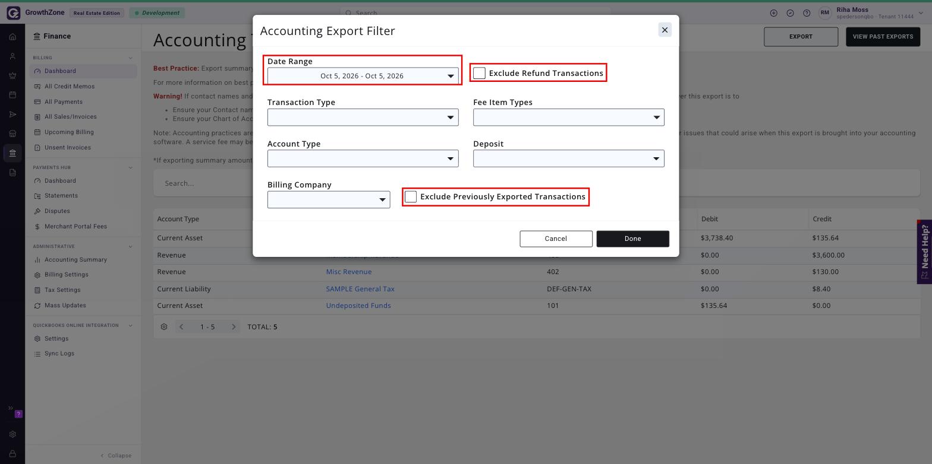Screen dimensions: 932x464
Task: Expand the Transaction Type dropdown
Action: [363, 117]
